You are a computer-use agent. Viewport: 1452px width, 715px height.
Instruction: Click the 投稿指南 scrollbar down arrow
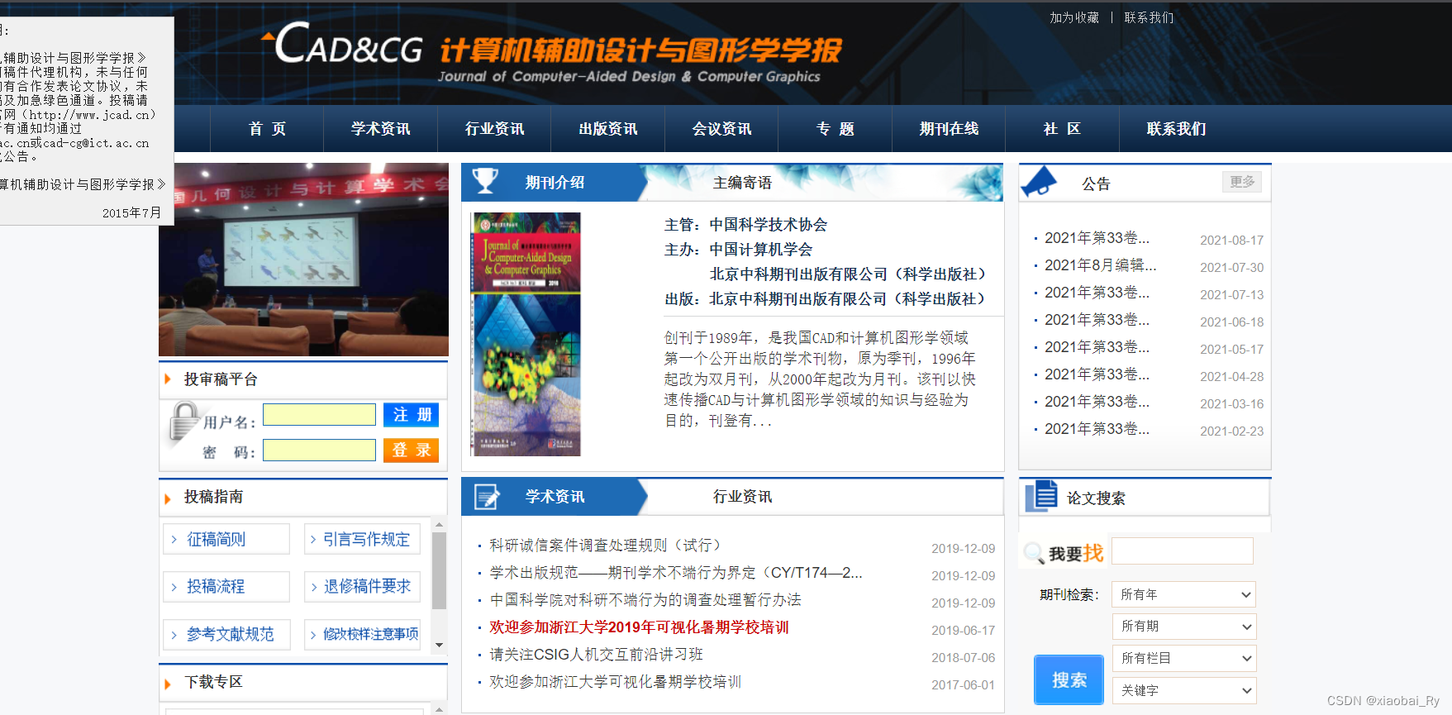(439, 645)
